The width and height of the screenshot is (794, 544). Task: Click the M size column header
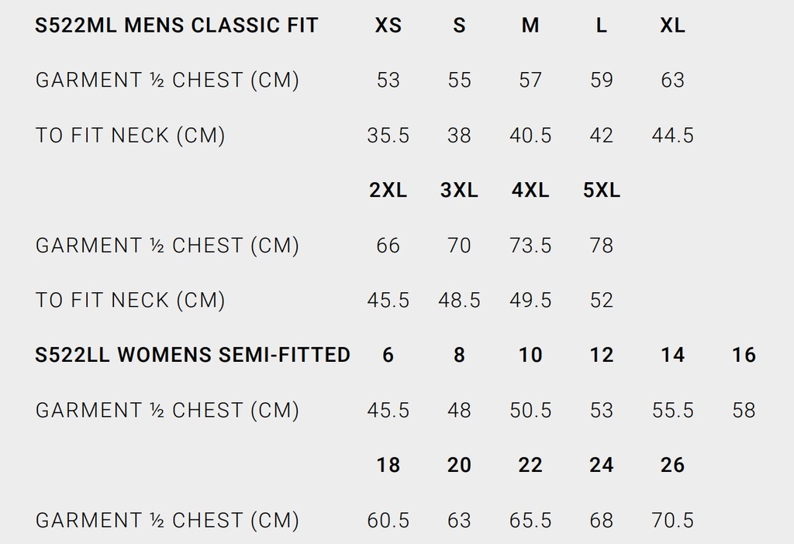point(530,26)
